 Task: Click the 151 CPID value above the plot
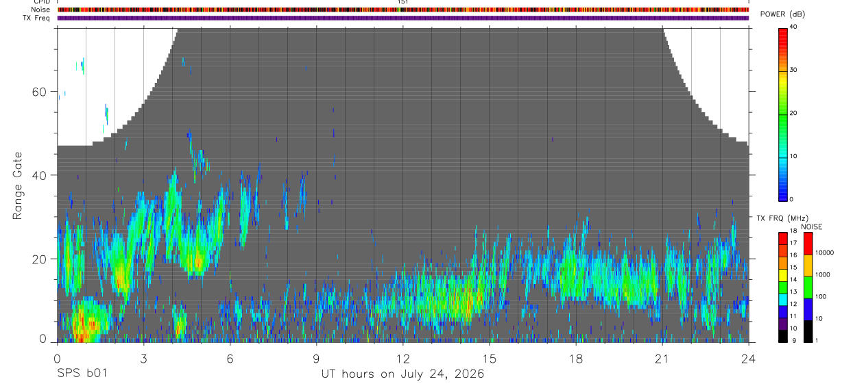click(x=403, y=2)
